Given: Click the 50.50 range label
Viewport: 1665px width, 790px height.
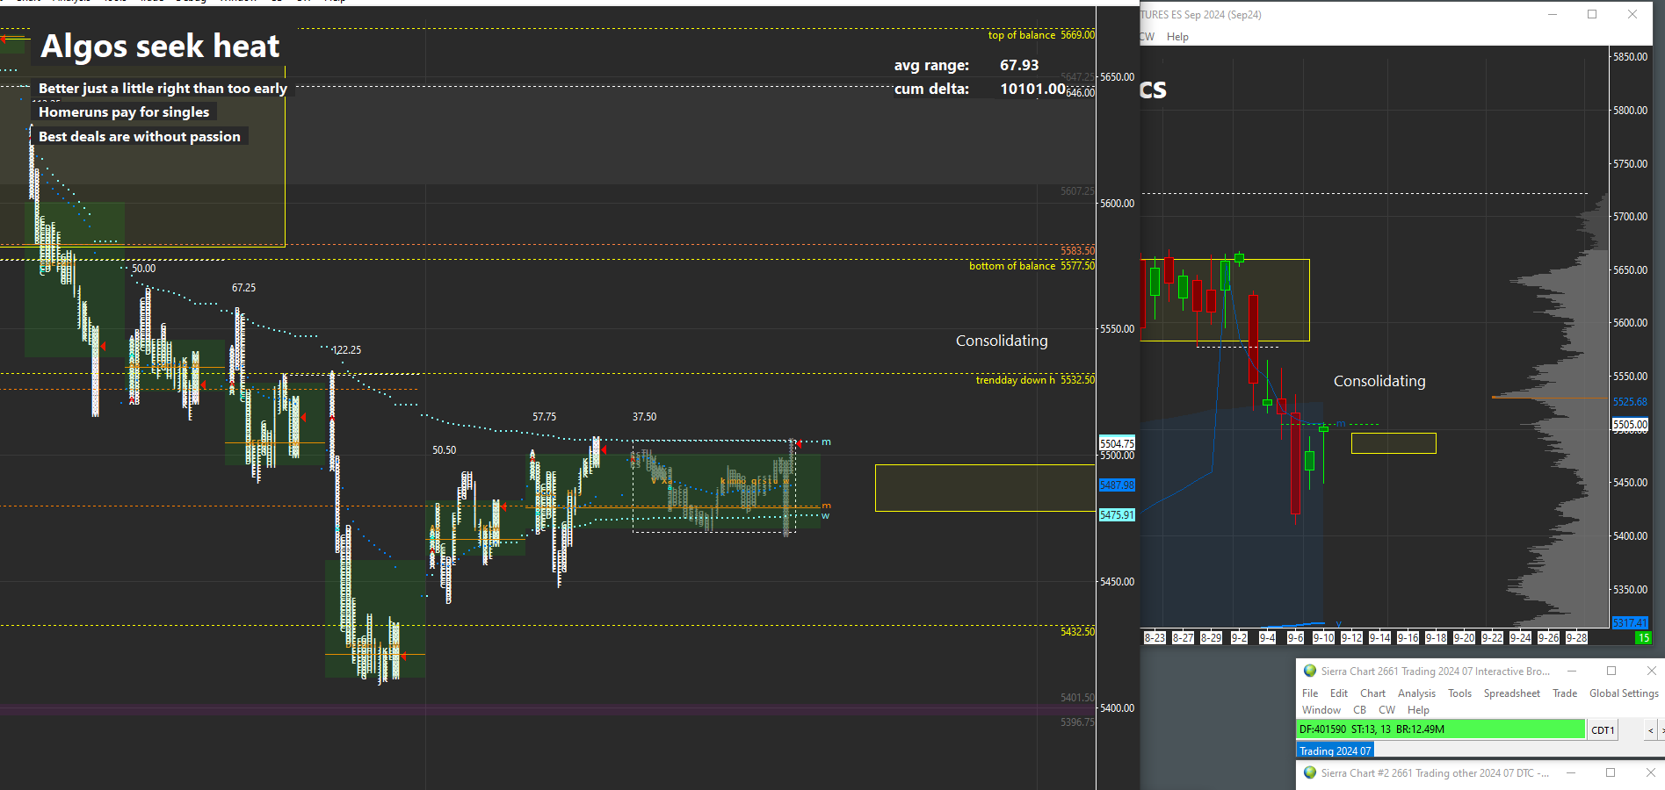Looking at the screenshot, I should [x=444, y=450].
